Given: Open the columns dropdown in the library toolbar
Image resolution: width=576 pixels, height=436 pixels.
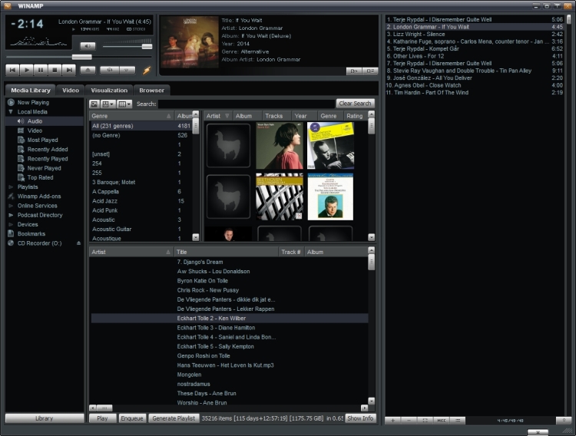Looking at the screenshot, I should (124, 104).
